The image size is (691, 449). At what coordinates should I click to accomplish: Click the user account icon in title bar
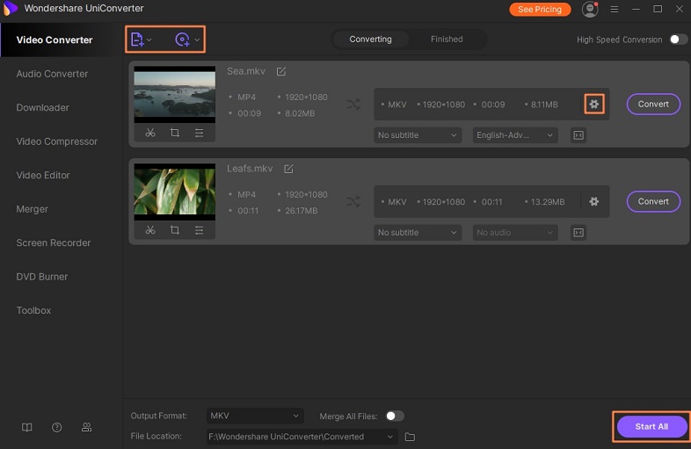coord(590,9)
